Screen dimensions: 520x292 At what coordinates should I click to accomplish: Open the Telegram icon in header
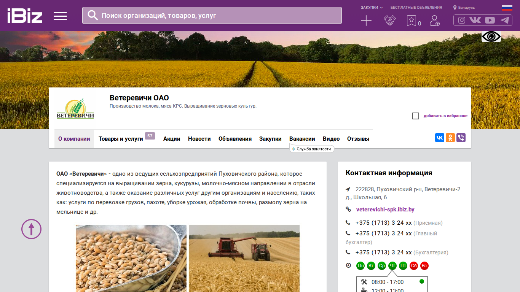(505, 21)
